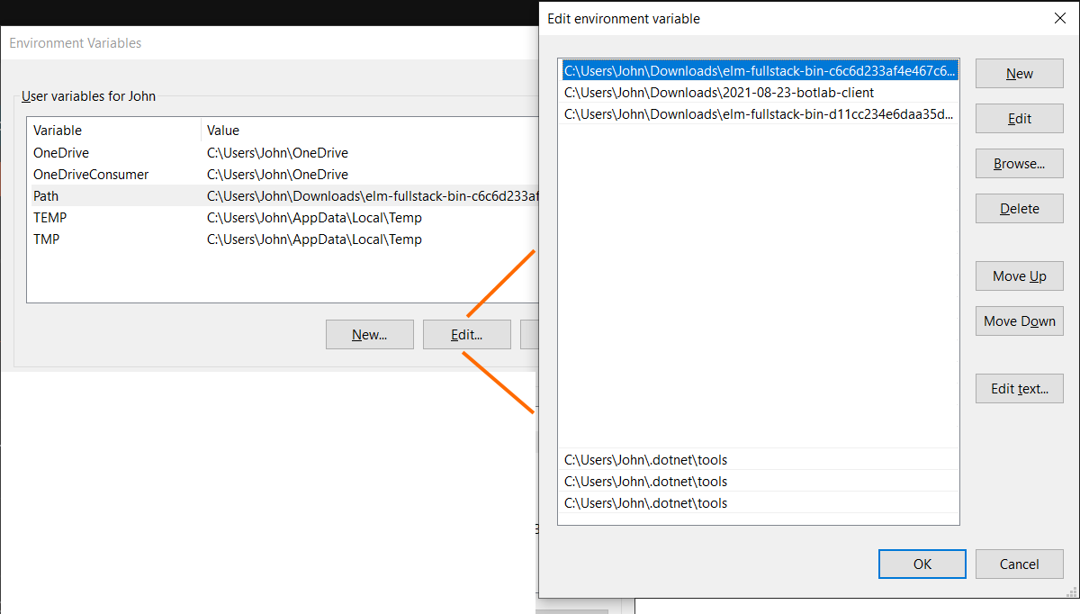Viewport: 1080px width, 614px height.
Task: Click the Cancel button
Action: pos(1019,564)
